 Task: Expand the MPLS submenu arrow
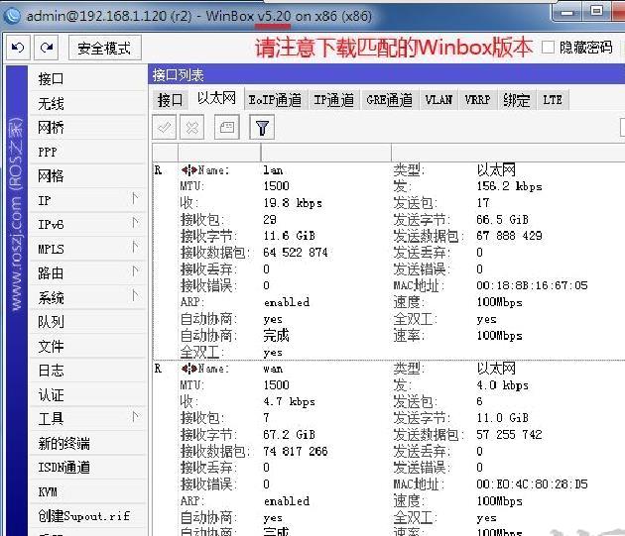(135, 247)
